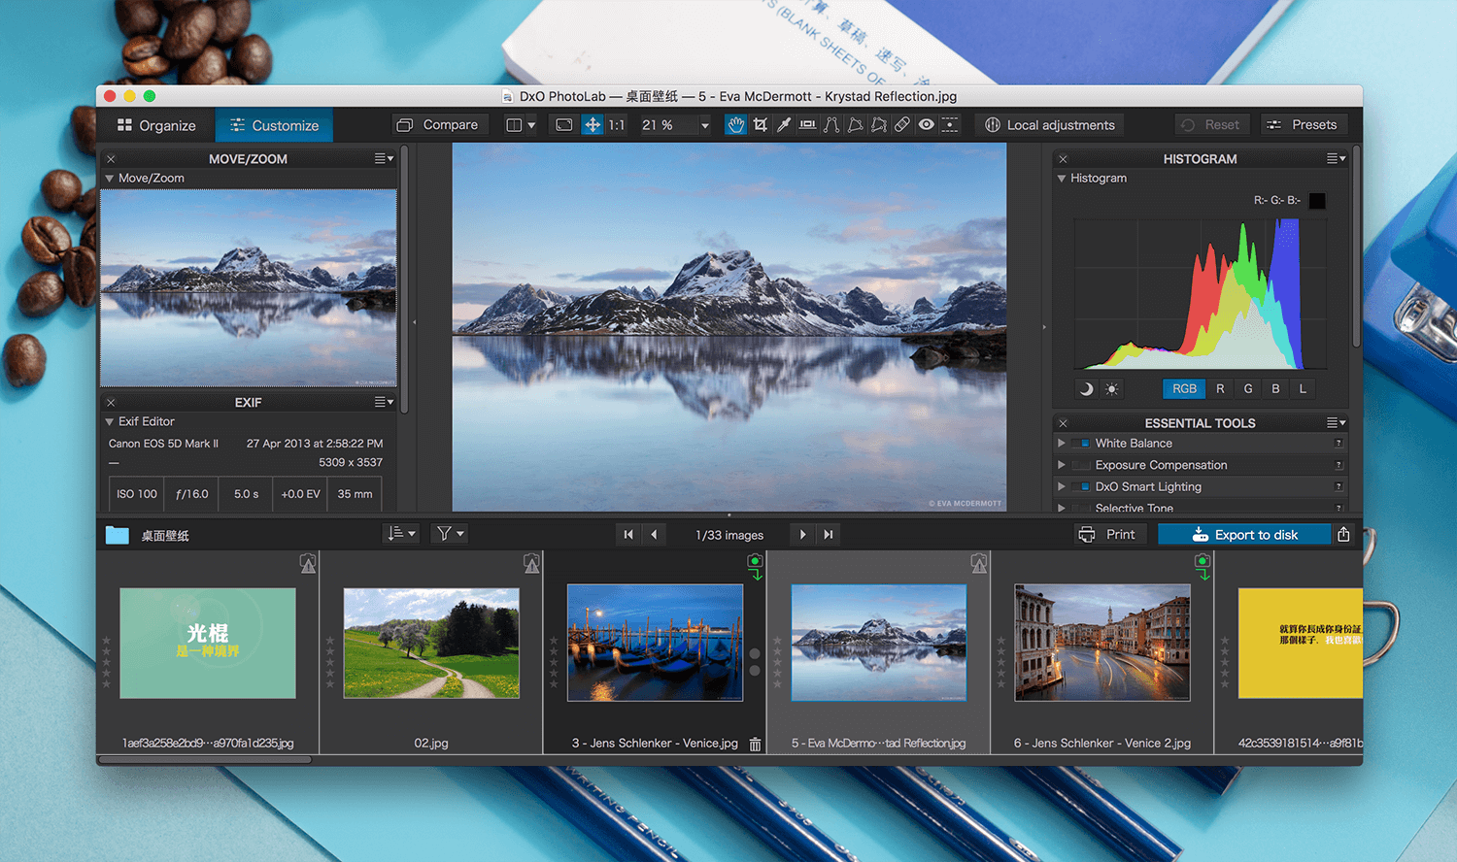Select the Hand pan tool

736,125
